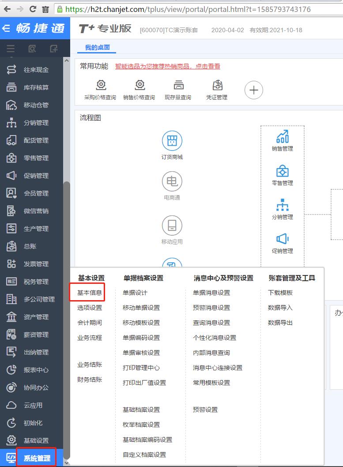This screenshot has height=467, width=343.
Task: Click 销售价格查询 shortcut icon
Action: point(140,85)
